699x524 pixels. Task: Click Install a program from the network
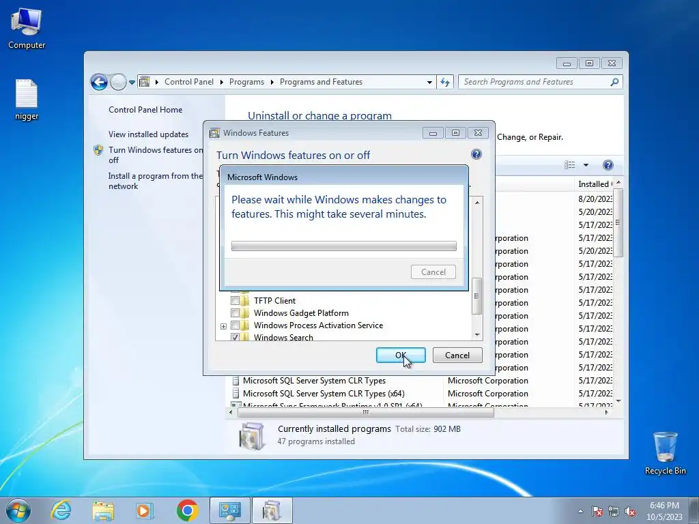(x=155, y=181)
